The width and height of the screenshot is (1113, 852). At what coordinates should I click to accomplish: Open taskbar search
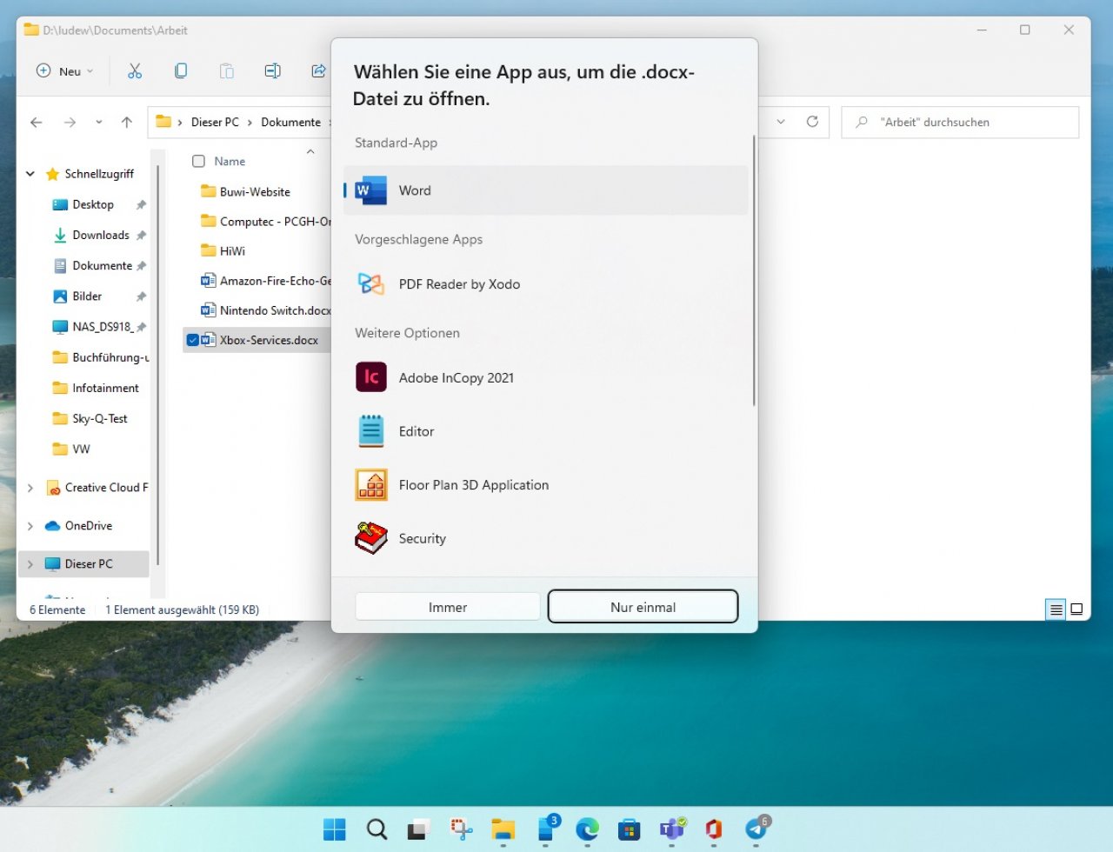(377, 829)
